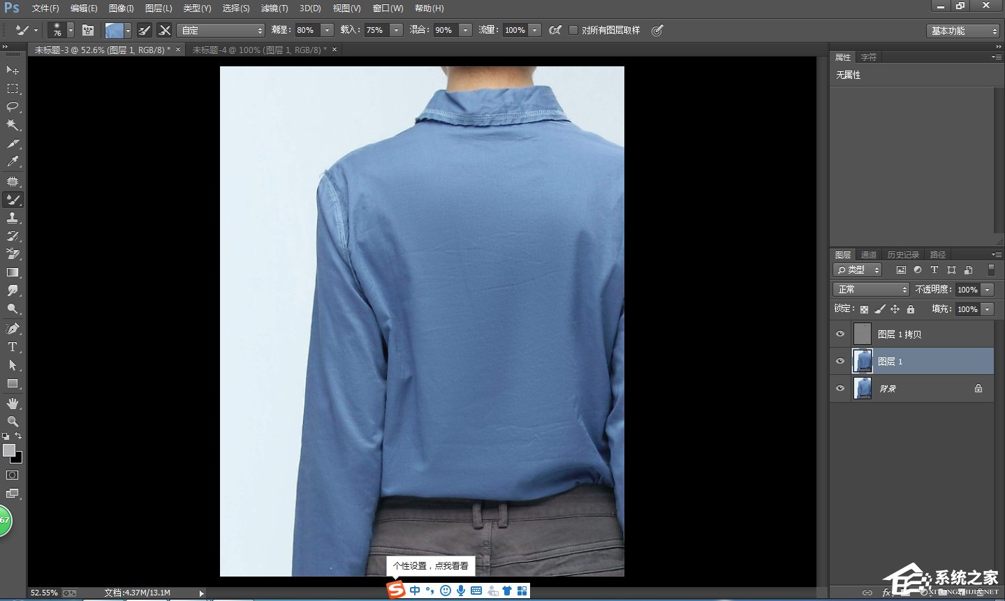Open the 基本功能 workspace dropdown
This screenshot has width=1005, height=601.
[962, 30]
